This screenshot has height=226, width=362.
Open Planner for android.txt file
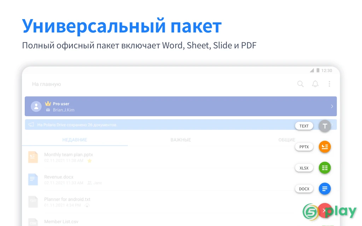pos(181,202)
